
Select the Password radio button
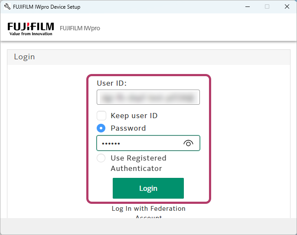[101, 128]
